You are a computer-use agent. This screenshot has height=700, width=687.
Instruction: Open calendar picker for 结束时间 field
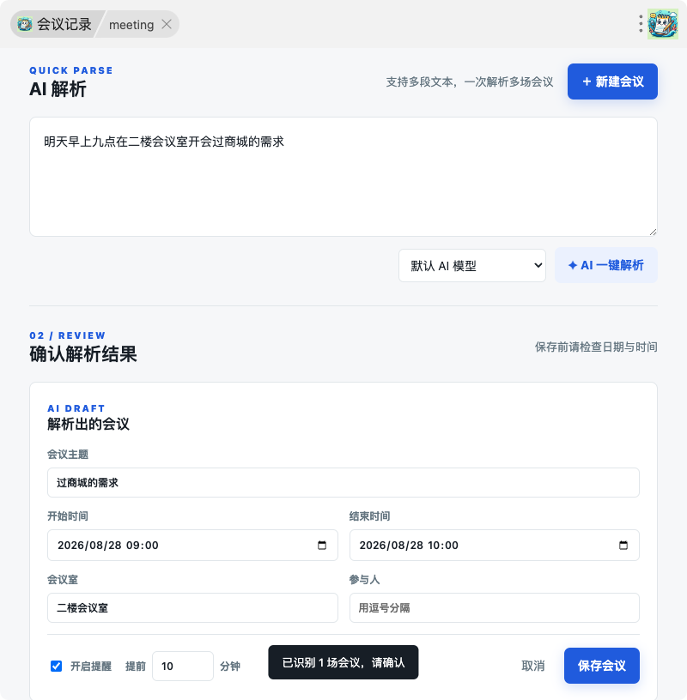(x=623, y=545)
